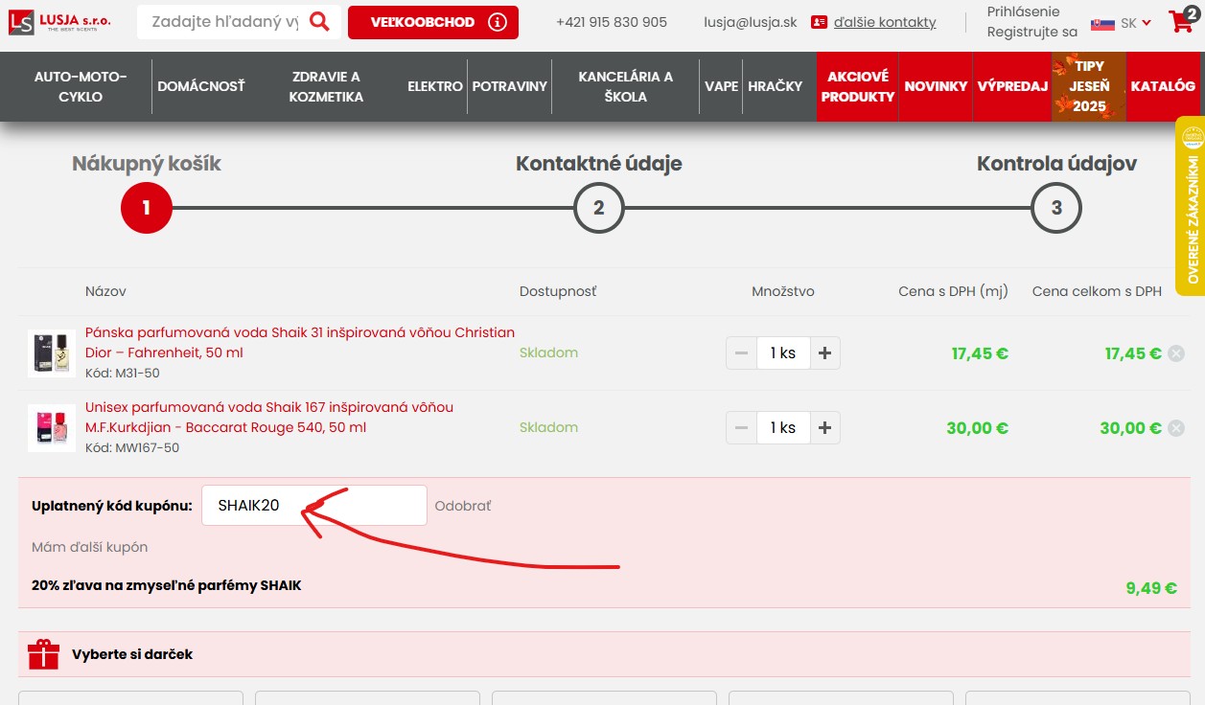Open the AUTO-MOTO-CYKLO category menu
Image resolution: width=1205 pixels, height=705 pixels.
tap(81, 86)
